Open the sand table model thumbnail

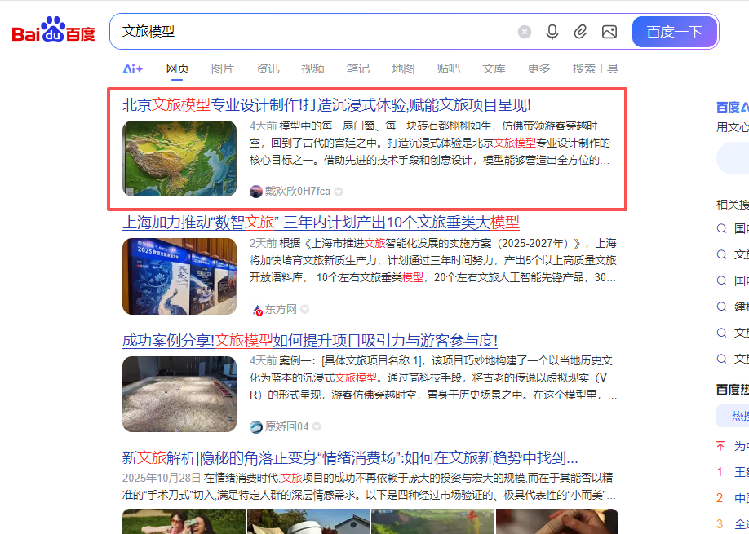click(x=179, y=394)
